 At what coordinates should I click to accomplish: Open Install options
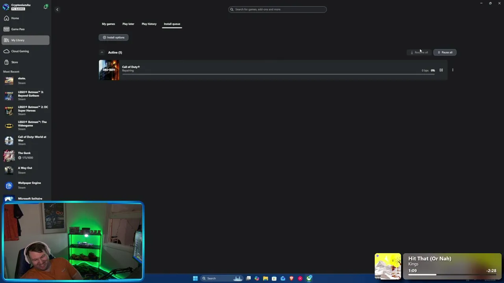(x=113, y=37)
